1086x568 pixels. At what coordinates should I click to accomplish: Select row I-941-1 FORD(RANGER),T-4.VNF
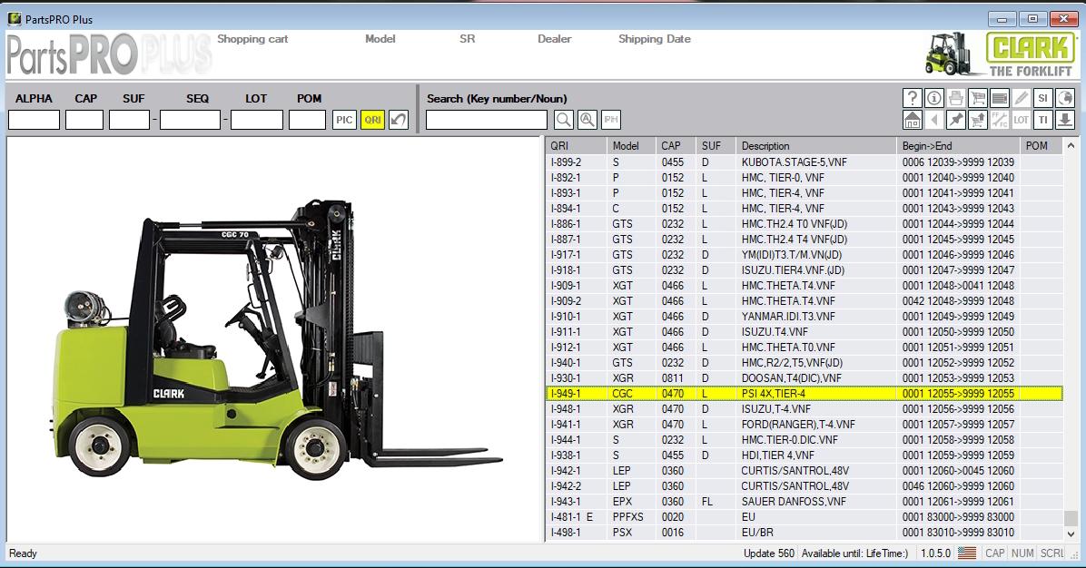(805, 424)
